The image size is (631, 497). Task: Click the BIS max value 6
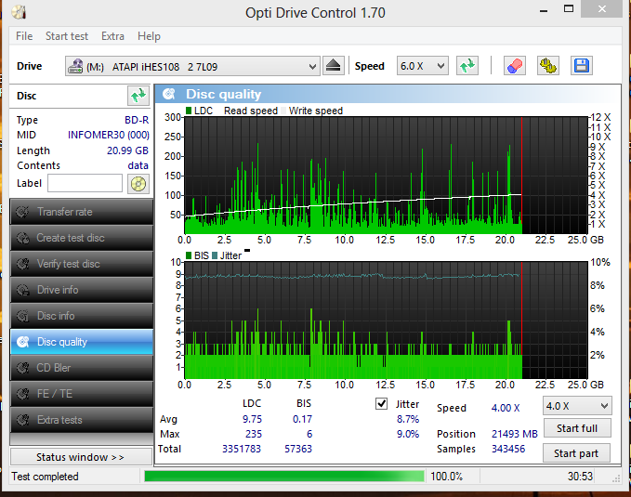[309, 434]
